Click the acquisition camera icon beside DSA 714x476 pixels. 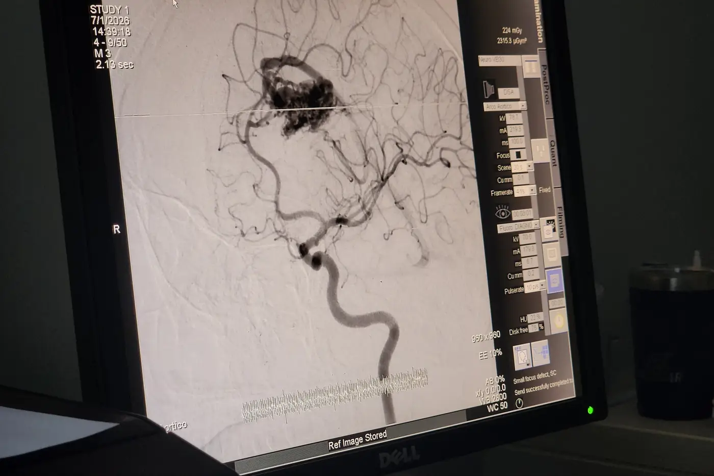coord(488,89)
